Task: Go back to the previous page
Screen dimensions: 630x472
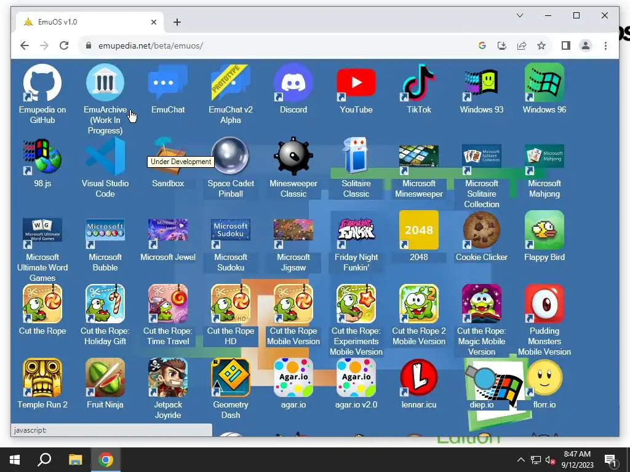Action: click(25, 45)
